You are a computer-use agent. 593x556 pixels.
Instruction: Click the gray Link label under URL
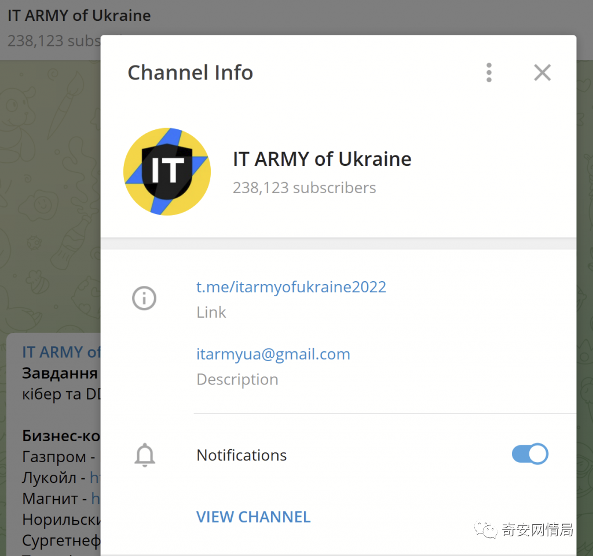point(211,312)
